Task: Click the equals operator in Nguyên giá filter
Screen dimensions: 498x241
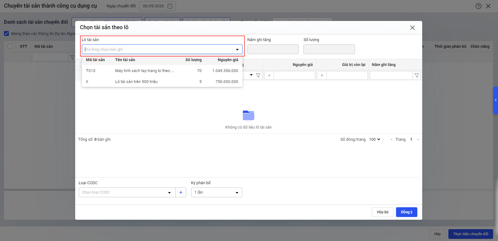Action: [269, 75]
